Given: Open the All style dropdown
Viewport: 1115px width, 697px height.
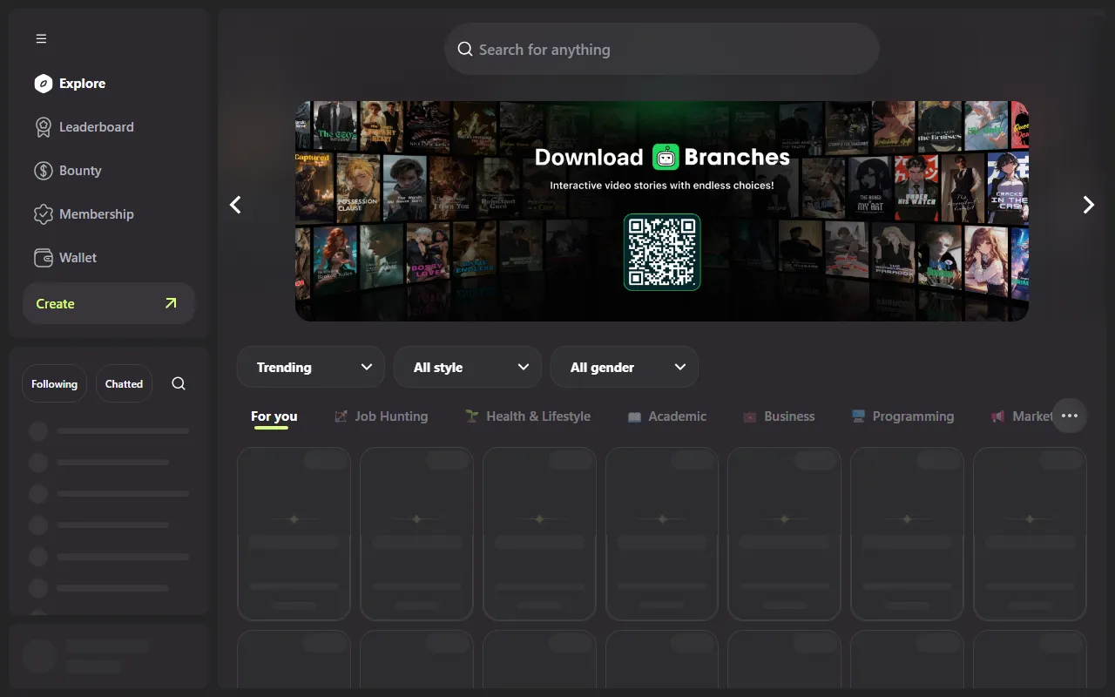Looking at the screenshot, I should (468, 367).
